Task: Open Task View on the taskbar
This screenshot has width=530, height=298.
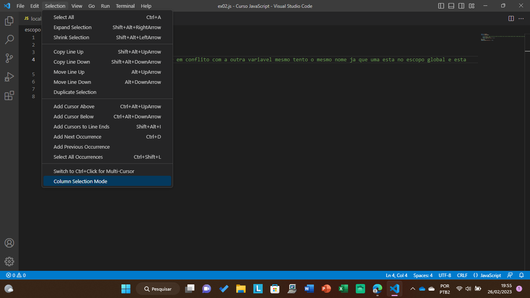Action: [x=190, y=289]
